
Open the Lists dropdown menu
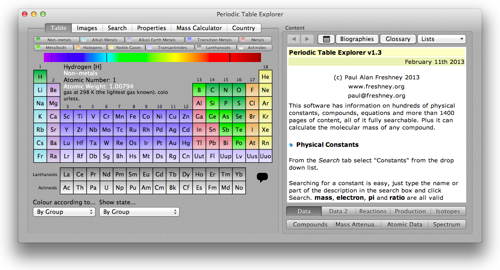point(441,39)
